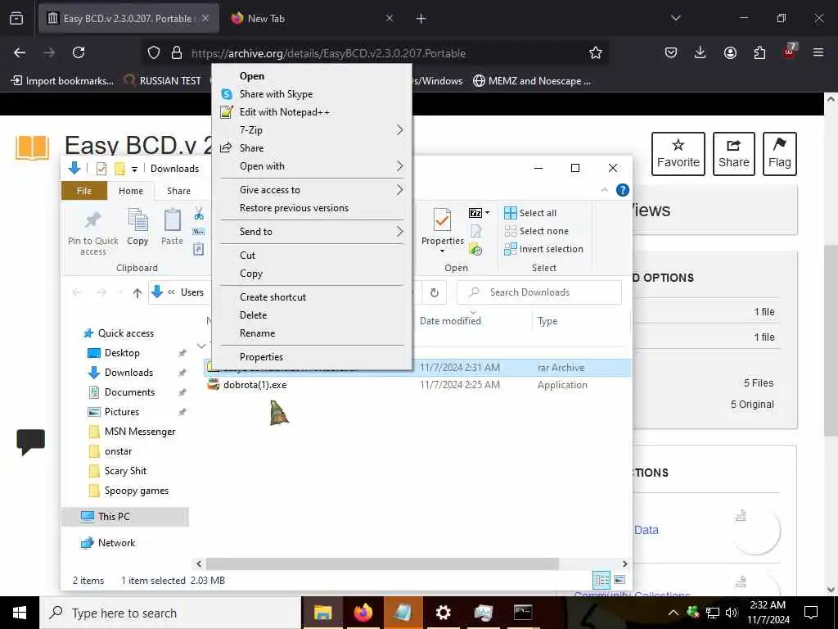Click the Properties icon in the Open group
838x629 pixels.
[x=442, y=219]
